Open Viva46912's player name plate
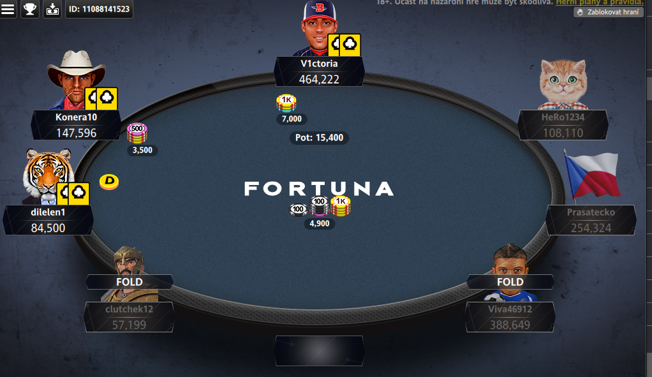 click(510, 317)
